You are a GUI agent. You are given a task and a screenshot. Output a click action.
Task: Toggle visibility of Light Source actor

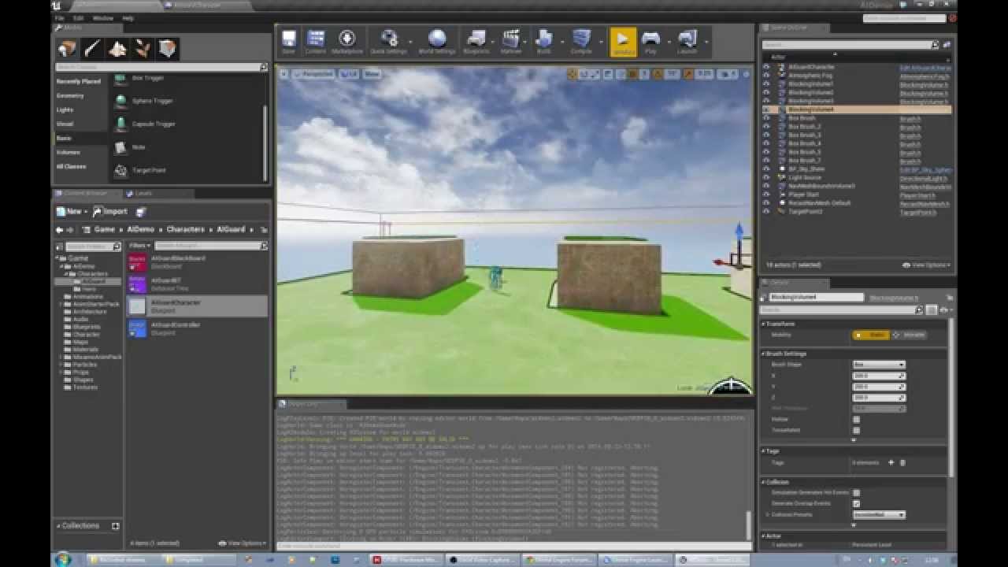pyautogui.click(x=766, y=178)
